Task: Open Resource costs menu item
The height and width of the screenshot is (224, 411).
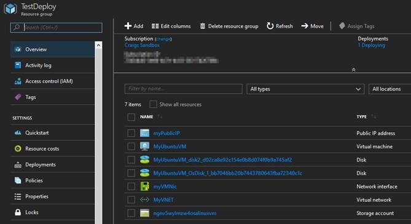Action: [52, 149]
